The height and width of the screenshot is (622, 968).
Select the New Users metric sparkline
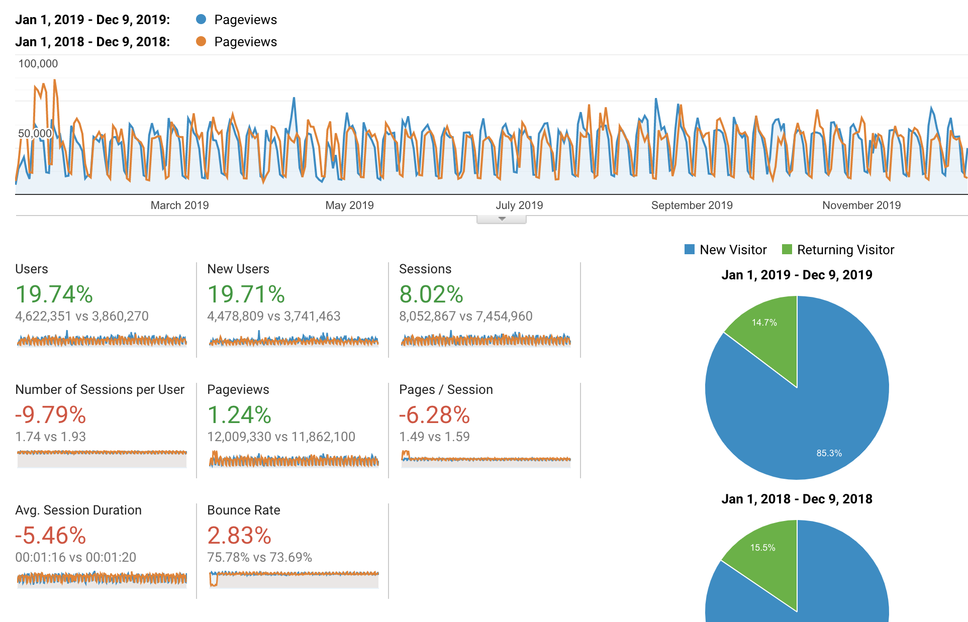tap(294, 340)
